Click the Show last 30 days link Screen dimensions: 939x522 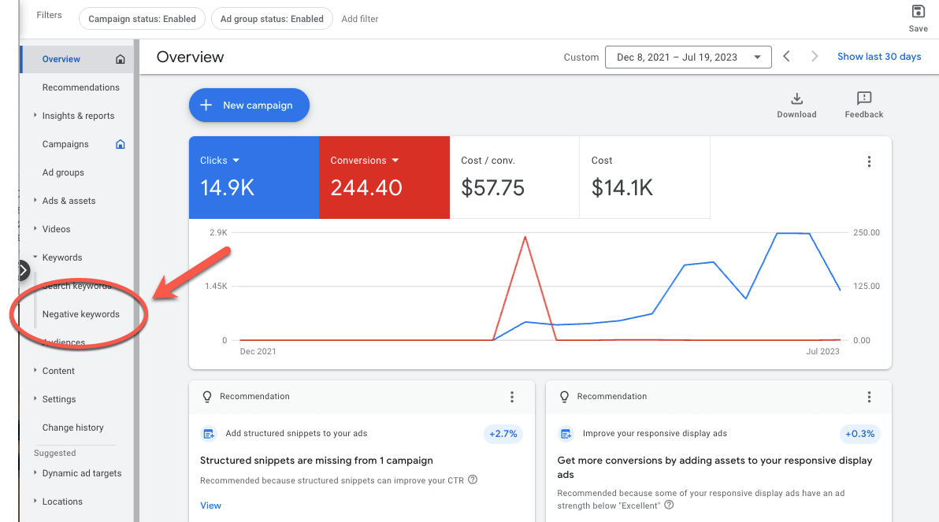coord(879,56)
